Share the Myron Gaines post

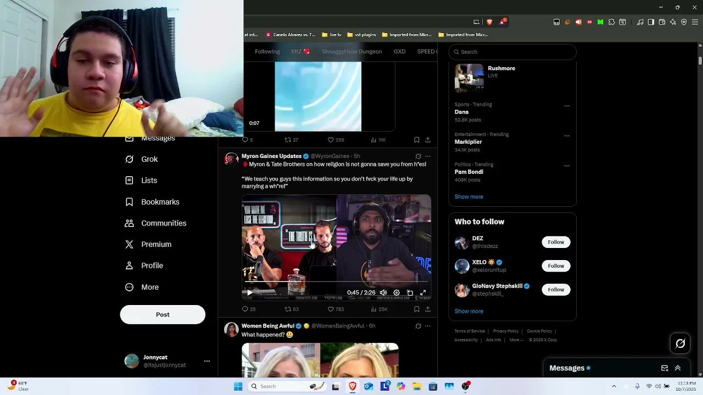428,309
